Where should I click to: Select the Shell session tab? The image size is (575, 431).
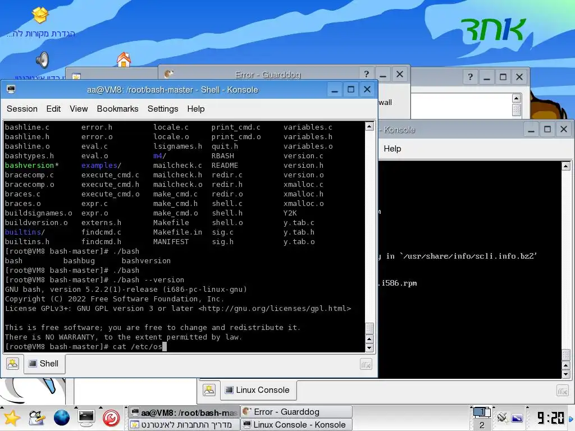pyautogui.click(x=44, y=364)
